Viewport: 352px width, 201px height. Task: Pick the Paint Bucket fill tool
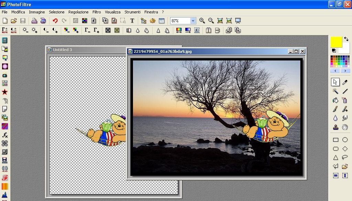[x=335, y=100]
